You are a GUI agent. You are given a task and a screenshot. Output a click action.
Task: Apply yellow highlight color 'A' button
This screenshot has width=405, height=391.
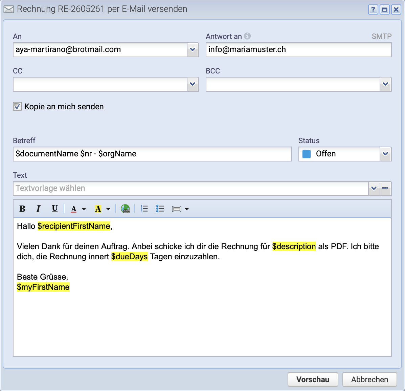tap(98, 209)
